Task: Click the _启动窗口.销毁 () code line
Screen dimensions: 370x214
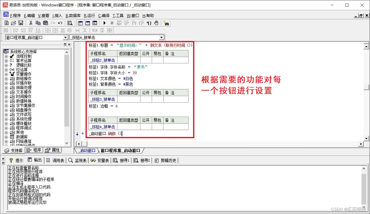Action: click(x=105, y=134)
